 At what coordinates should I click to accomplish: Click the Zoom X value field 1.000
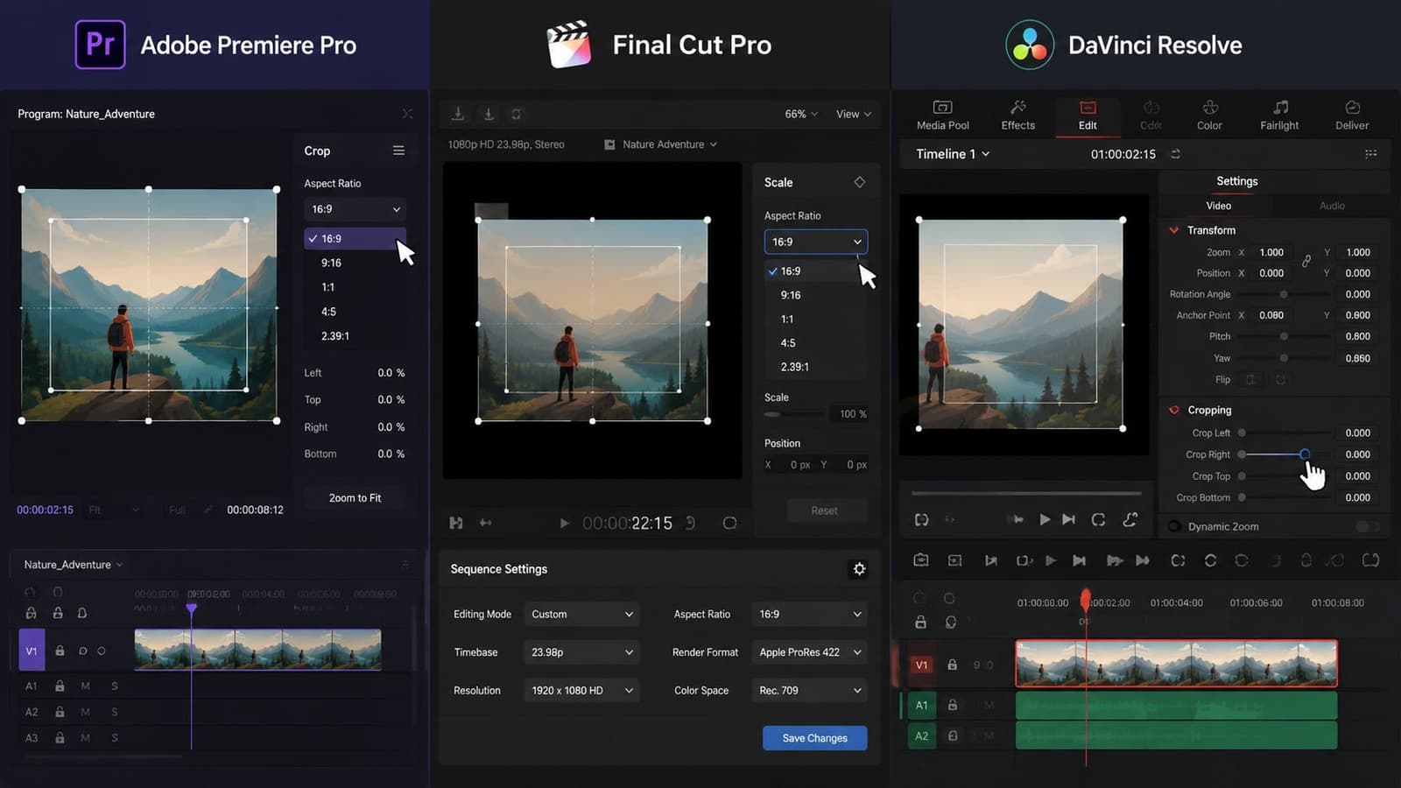[1271, 252]
